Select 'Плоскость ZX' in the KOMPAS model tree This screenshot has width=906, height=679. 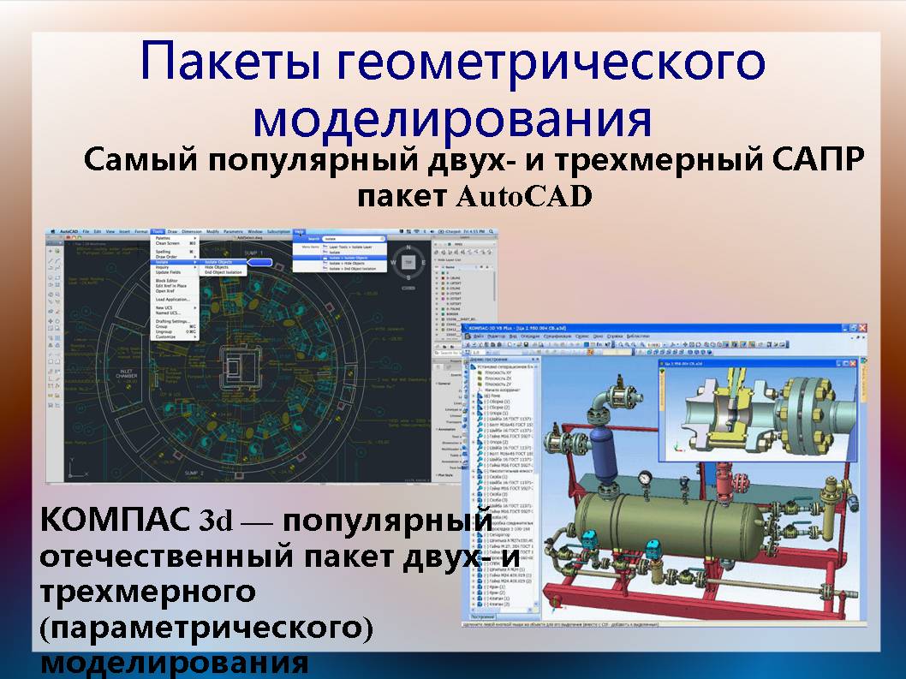coord(498,378)
